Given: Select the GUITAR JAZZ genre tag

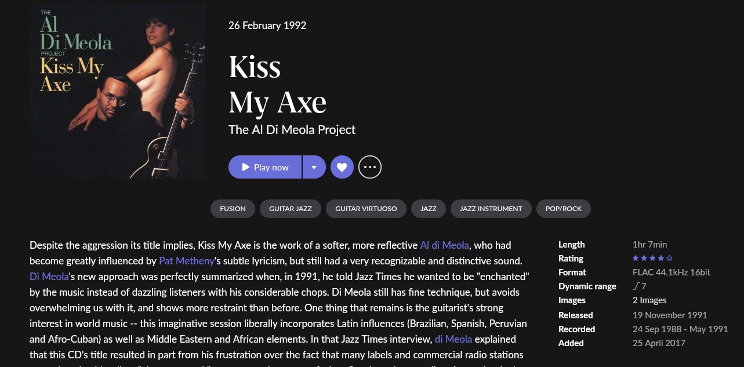Looking at the screenshot, I should [291, 209].
